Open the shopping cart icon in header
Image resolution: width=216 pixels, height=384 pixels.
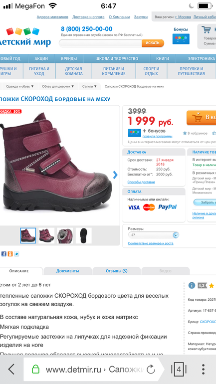point(206,30)
